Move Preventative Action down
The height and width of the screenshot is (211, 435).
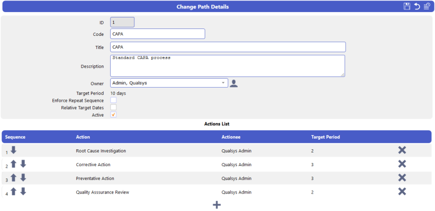(23, 178)
